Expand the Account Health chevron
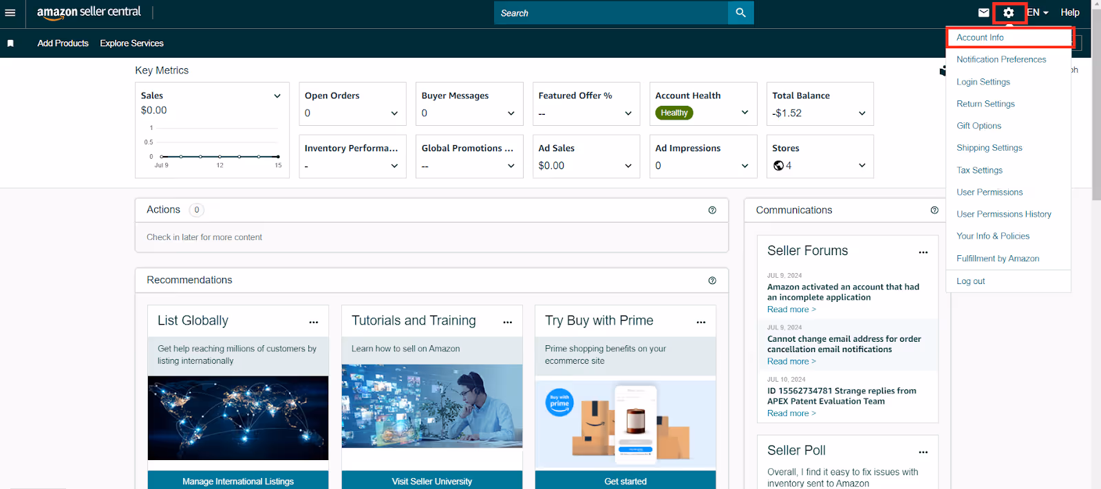Image resolution: width=1101 pixels, height=489 pixels. (x=745, y=112)
